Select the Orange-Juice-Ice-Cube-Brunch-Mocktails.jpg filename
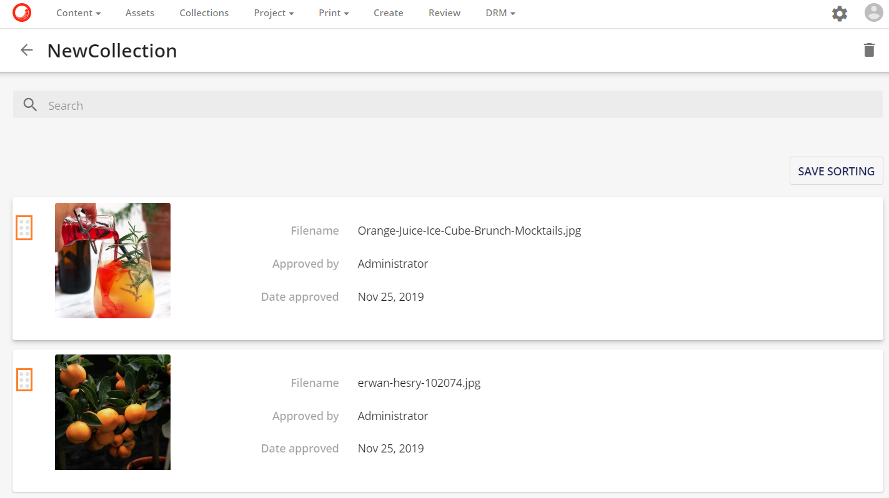Viewport: 889px width, 498px height. click(x=469, y=230)
